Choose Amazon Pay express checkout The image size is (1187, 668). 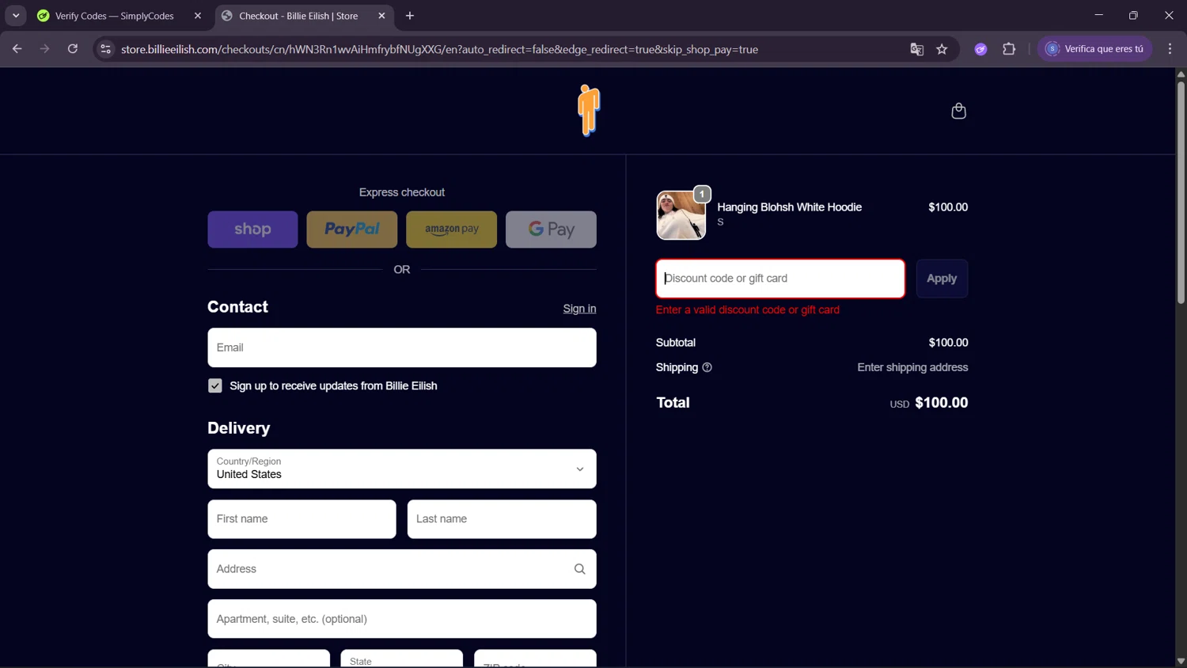(452, 230)
